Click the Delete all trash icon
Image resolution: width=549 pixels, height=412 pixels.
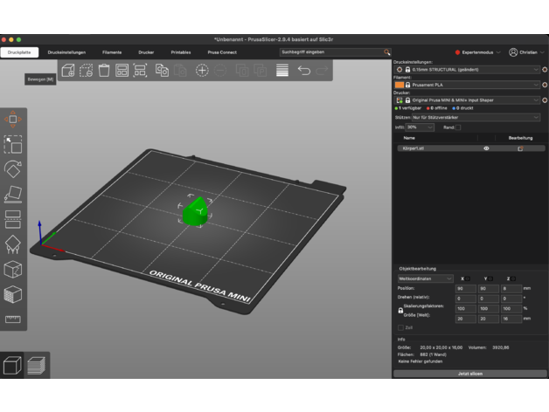pos(104,71)
